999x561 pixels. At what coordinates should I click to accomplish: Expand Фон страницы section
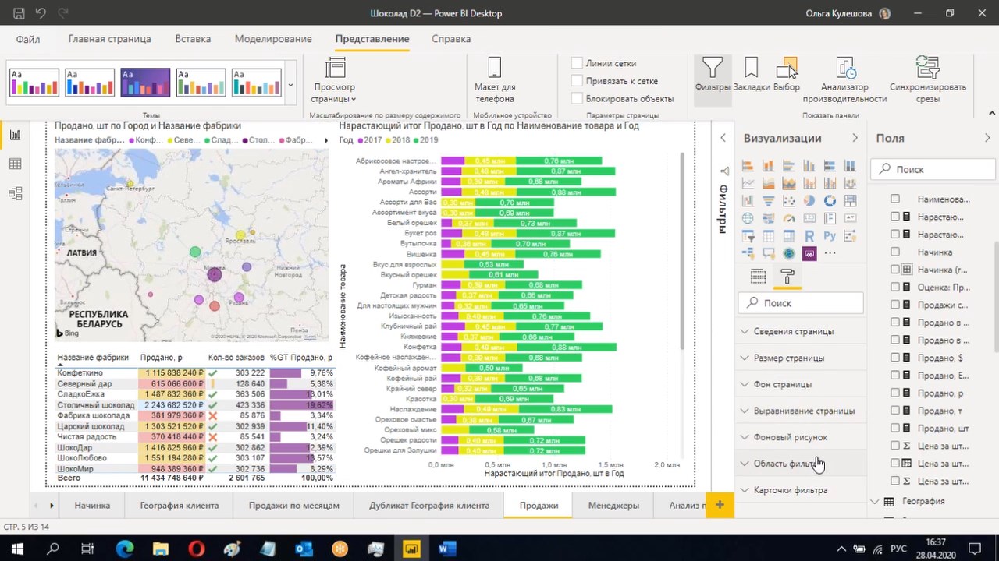[801, 384]
